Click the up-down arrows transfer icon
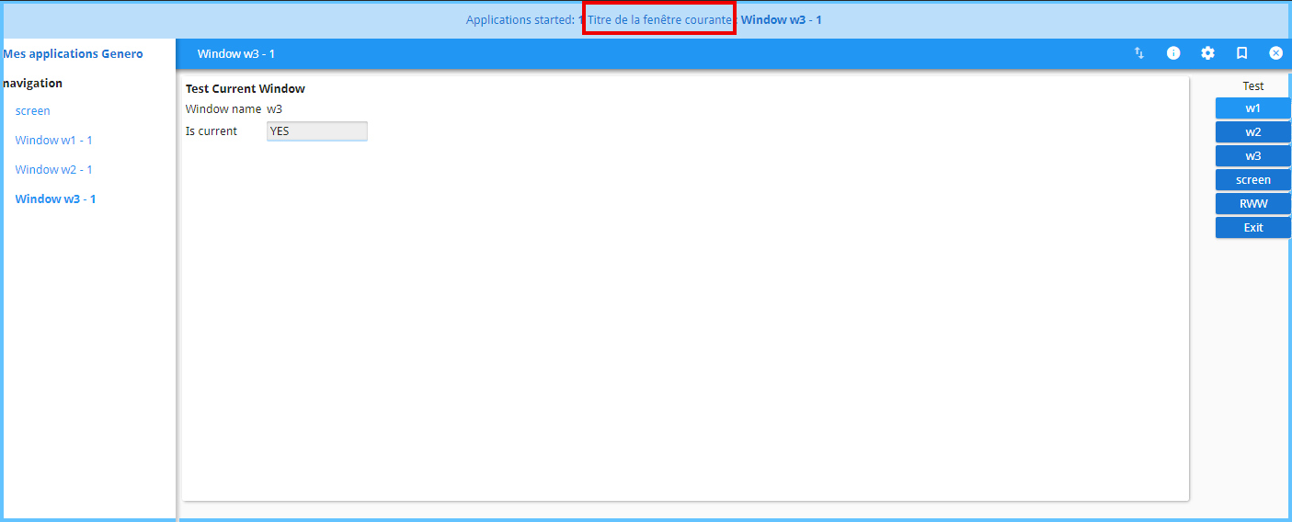The width and height of the screenshot is (1292, 522). 1138,53
